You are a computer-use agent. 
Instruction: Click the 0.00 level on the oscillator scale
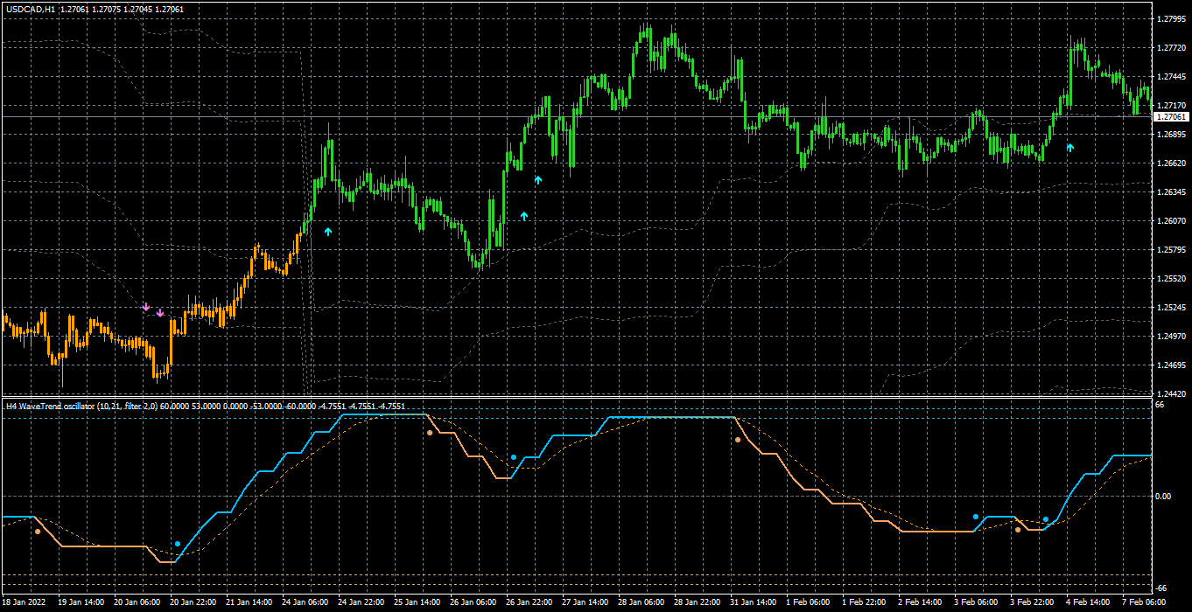pyautogui.click(x=1164, y=496)
